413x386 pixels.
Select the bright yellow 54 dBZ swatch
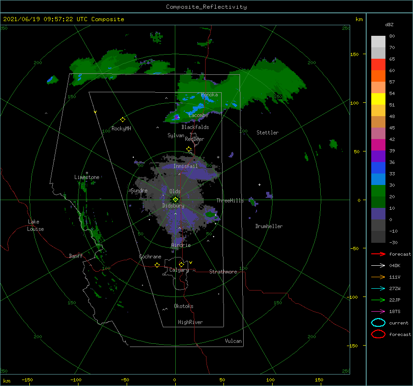coord(378,99)
